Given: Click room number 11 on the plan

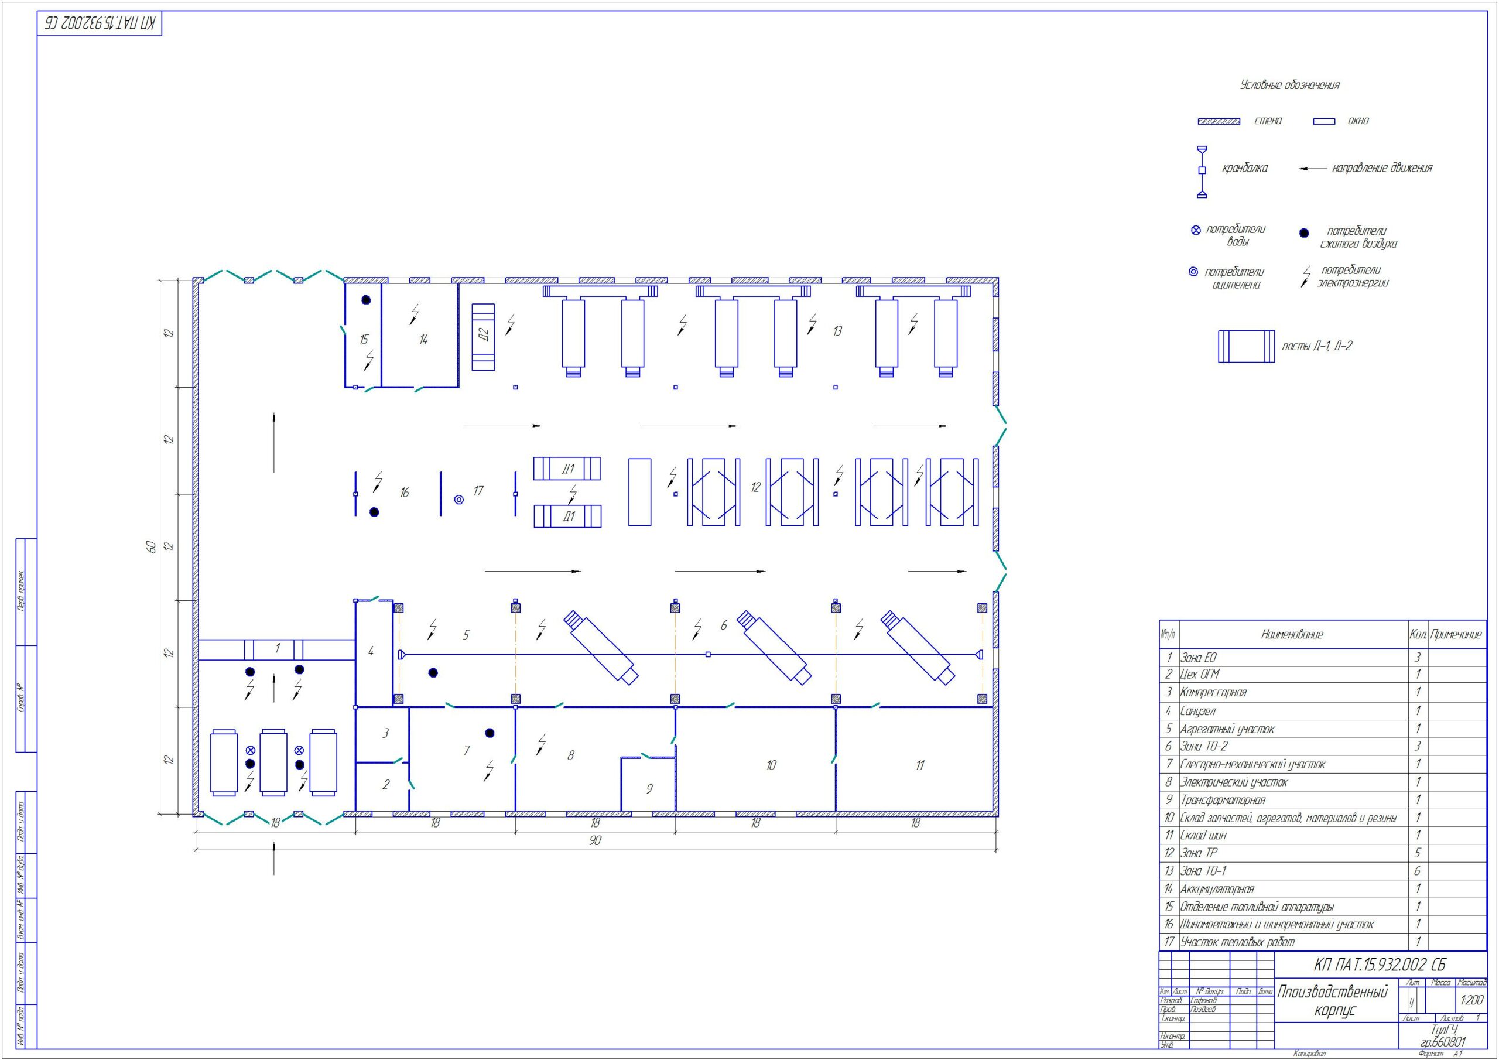Looking at the screenshot, I should point(920,765).
